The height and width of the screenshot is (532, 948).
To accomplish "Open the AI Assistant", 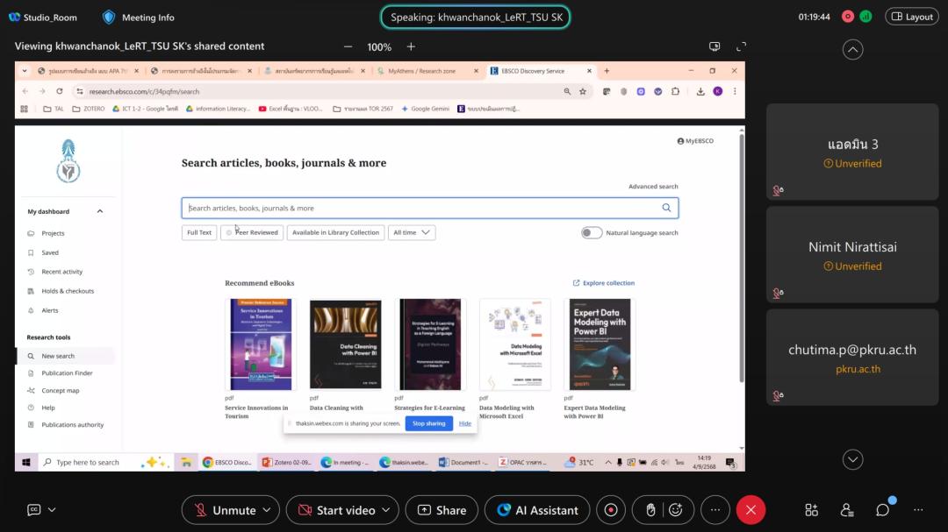I will tap(537, 510).
